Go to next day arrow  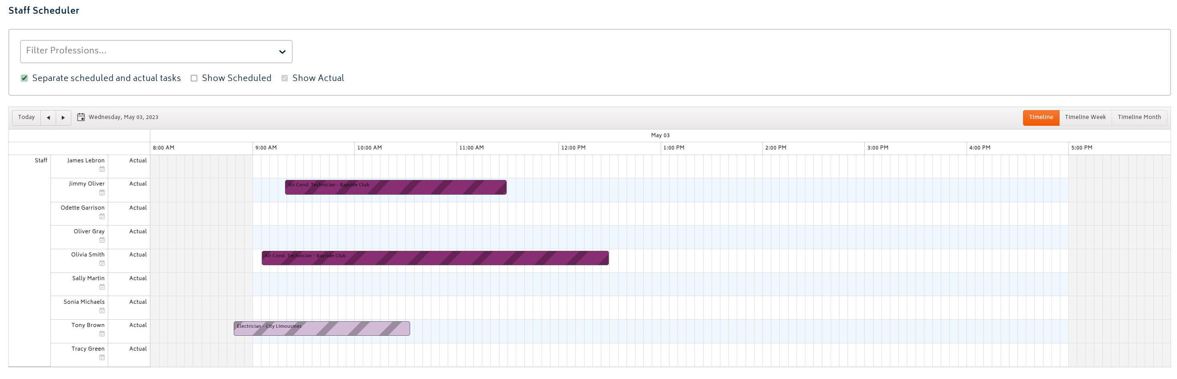(x=63, y=118)
